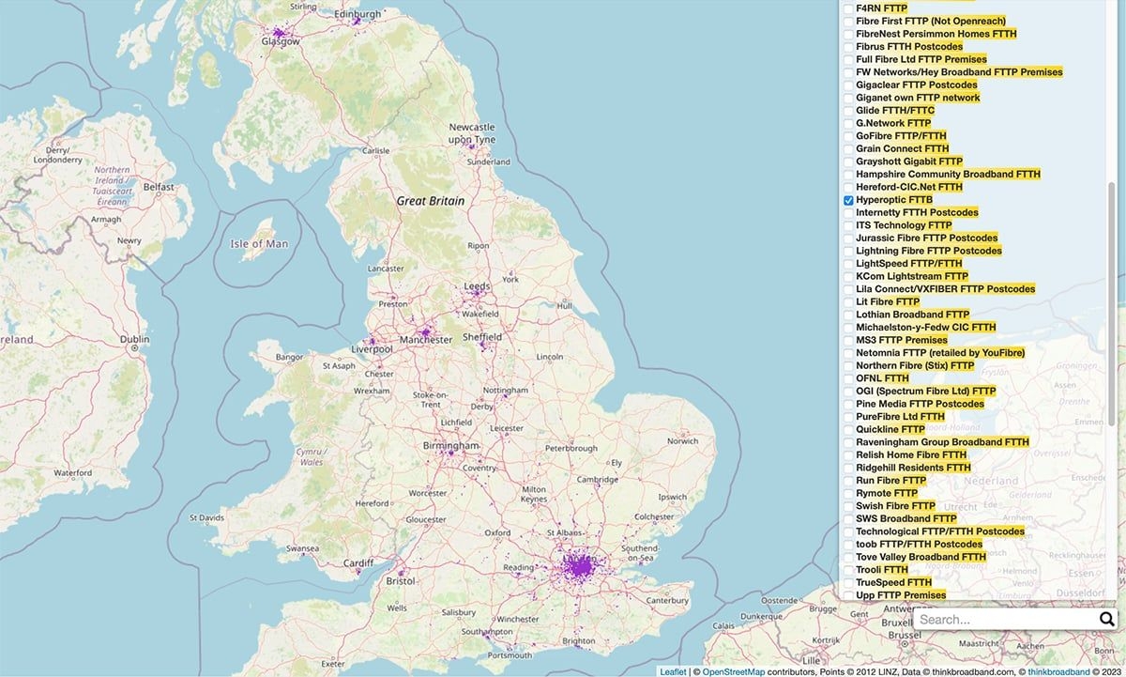
Task: Tick the Grayshott Gigabit FTTP checkbox
Action: point(848,162)
